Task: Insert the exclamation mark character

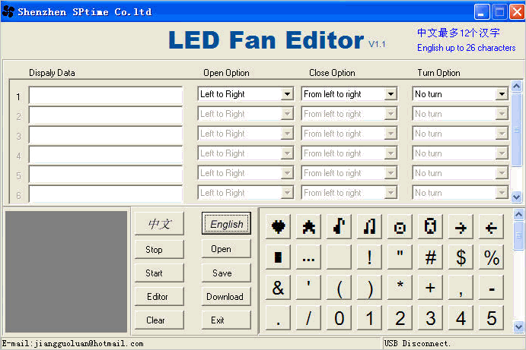Action: (x=370, y=257)
